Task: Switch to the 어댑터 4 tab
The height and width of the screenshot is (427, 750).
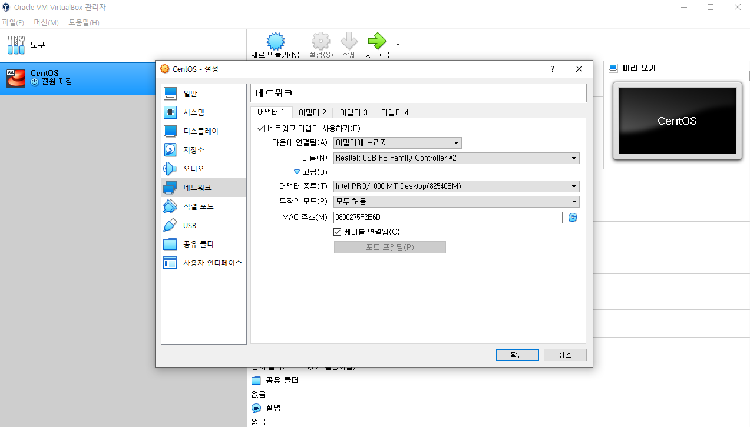Action: (x=395, y=112)
